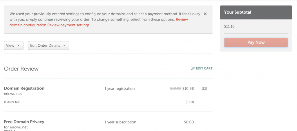This screenshot has height=131, width=297.
Task: Open the View dropdown
Action: [x=14, y=46]
